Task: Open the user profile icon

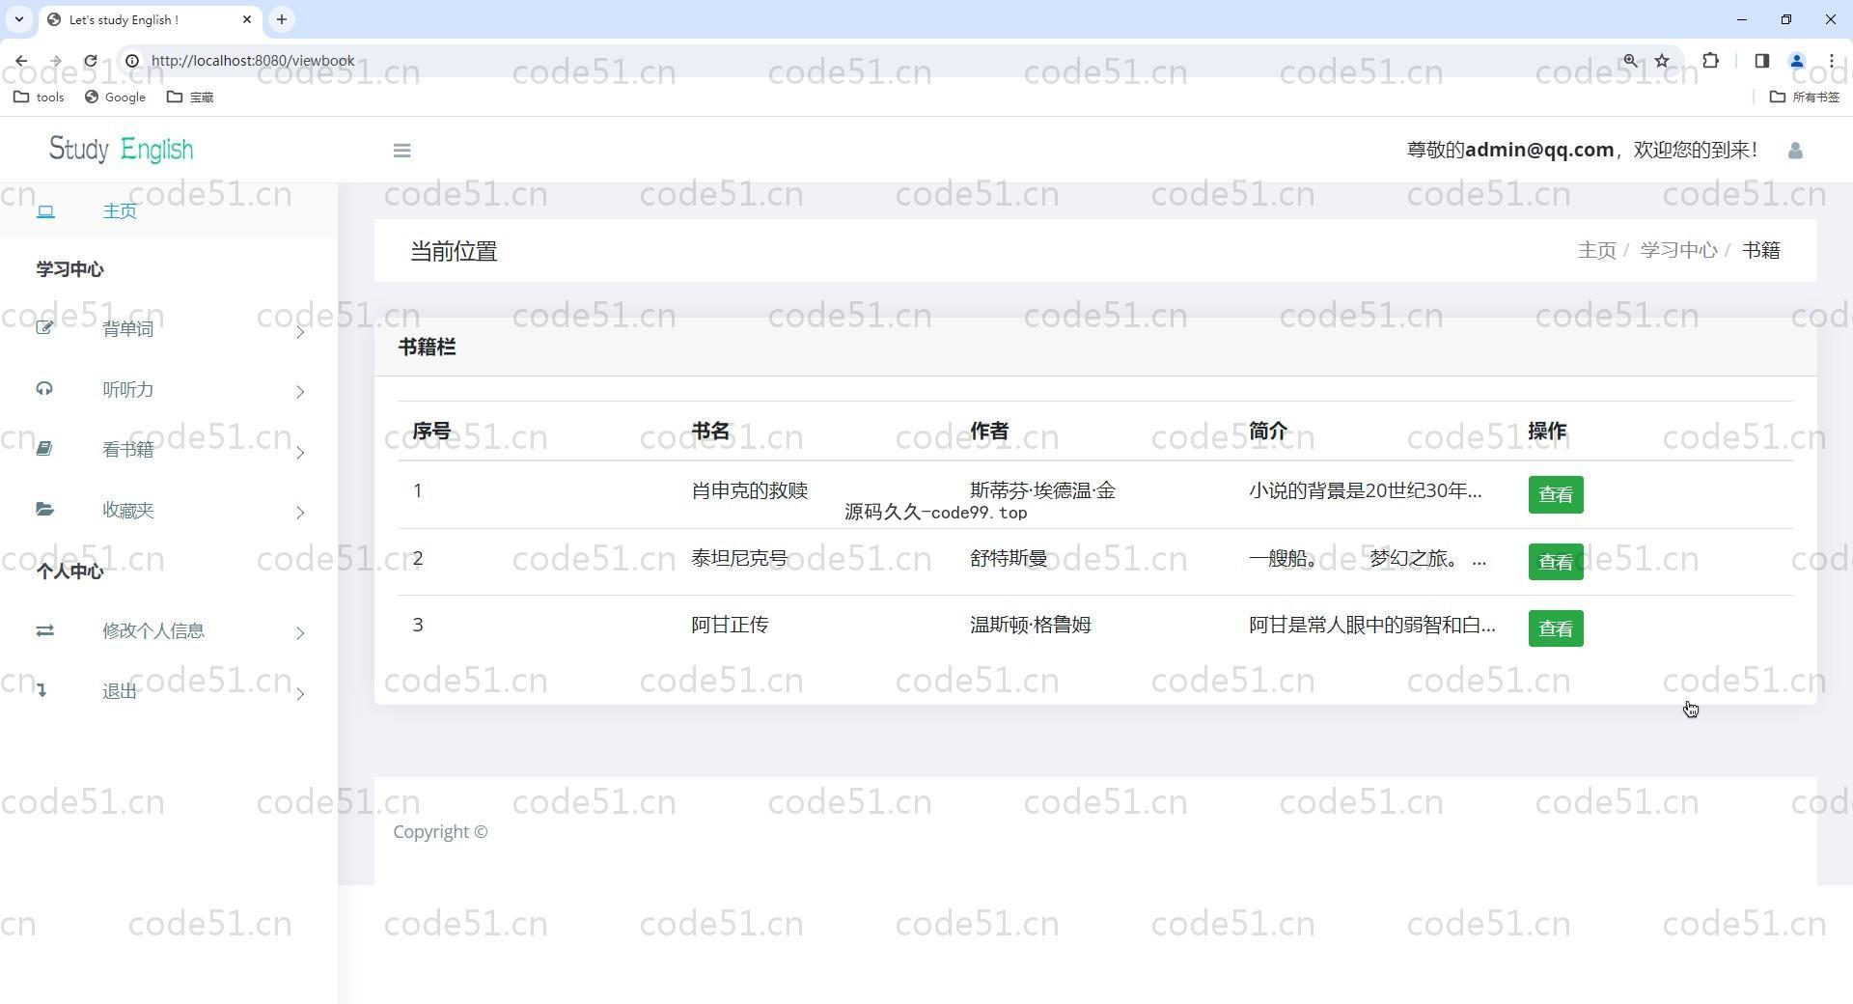Action: 1795,151
